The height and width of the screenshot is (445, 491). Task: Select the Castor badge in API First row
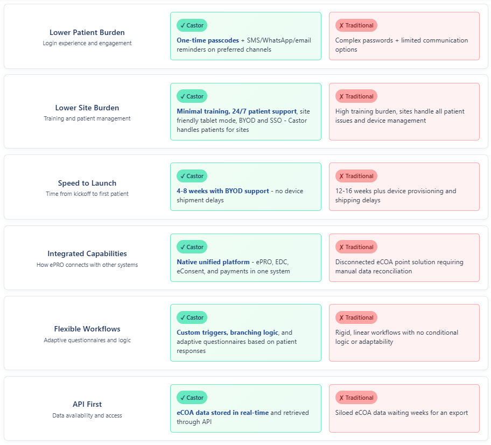(x=192, y=398)
